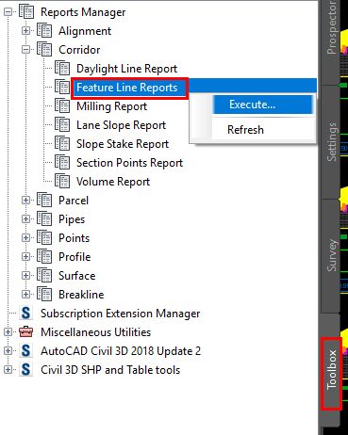This screenshot has width=348, height=435.
Task: Click the Subscription Extension Manager S icon
Action: click(x=25, y=314)
